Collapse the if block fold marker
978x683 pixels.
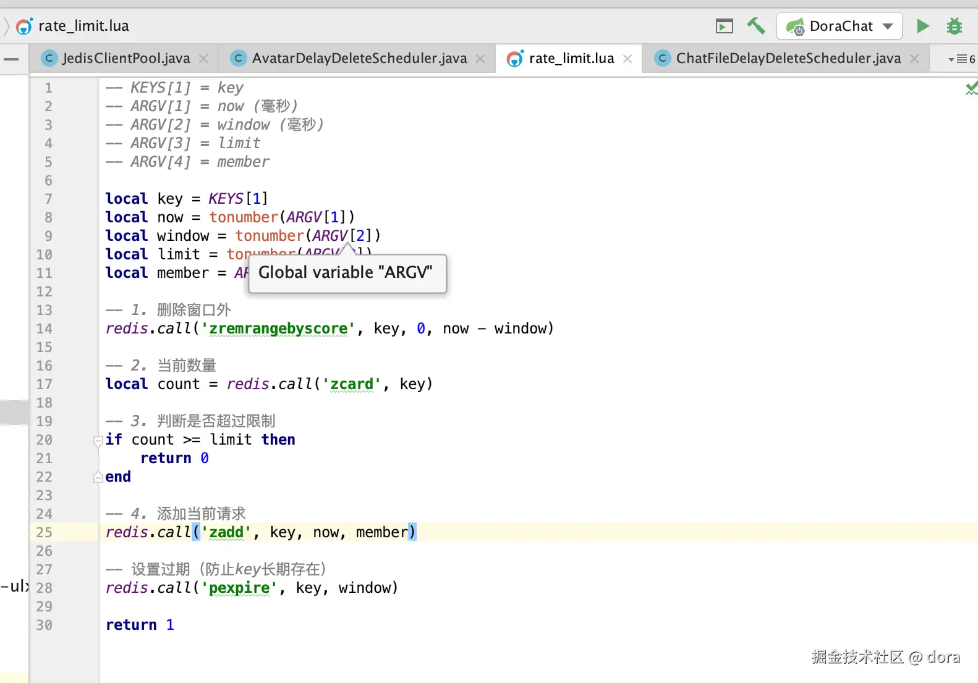[x=98, y=440]
